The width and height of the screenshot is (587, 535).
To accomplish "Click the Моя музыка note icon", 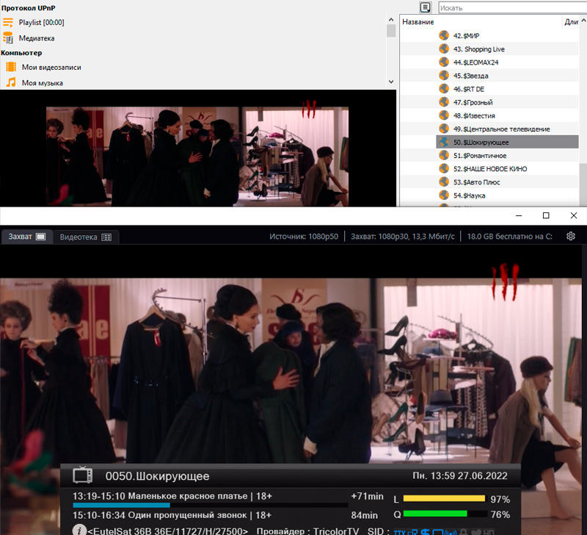I will coord(11,82).
